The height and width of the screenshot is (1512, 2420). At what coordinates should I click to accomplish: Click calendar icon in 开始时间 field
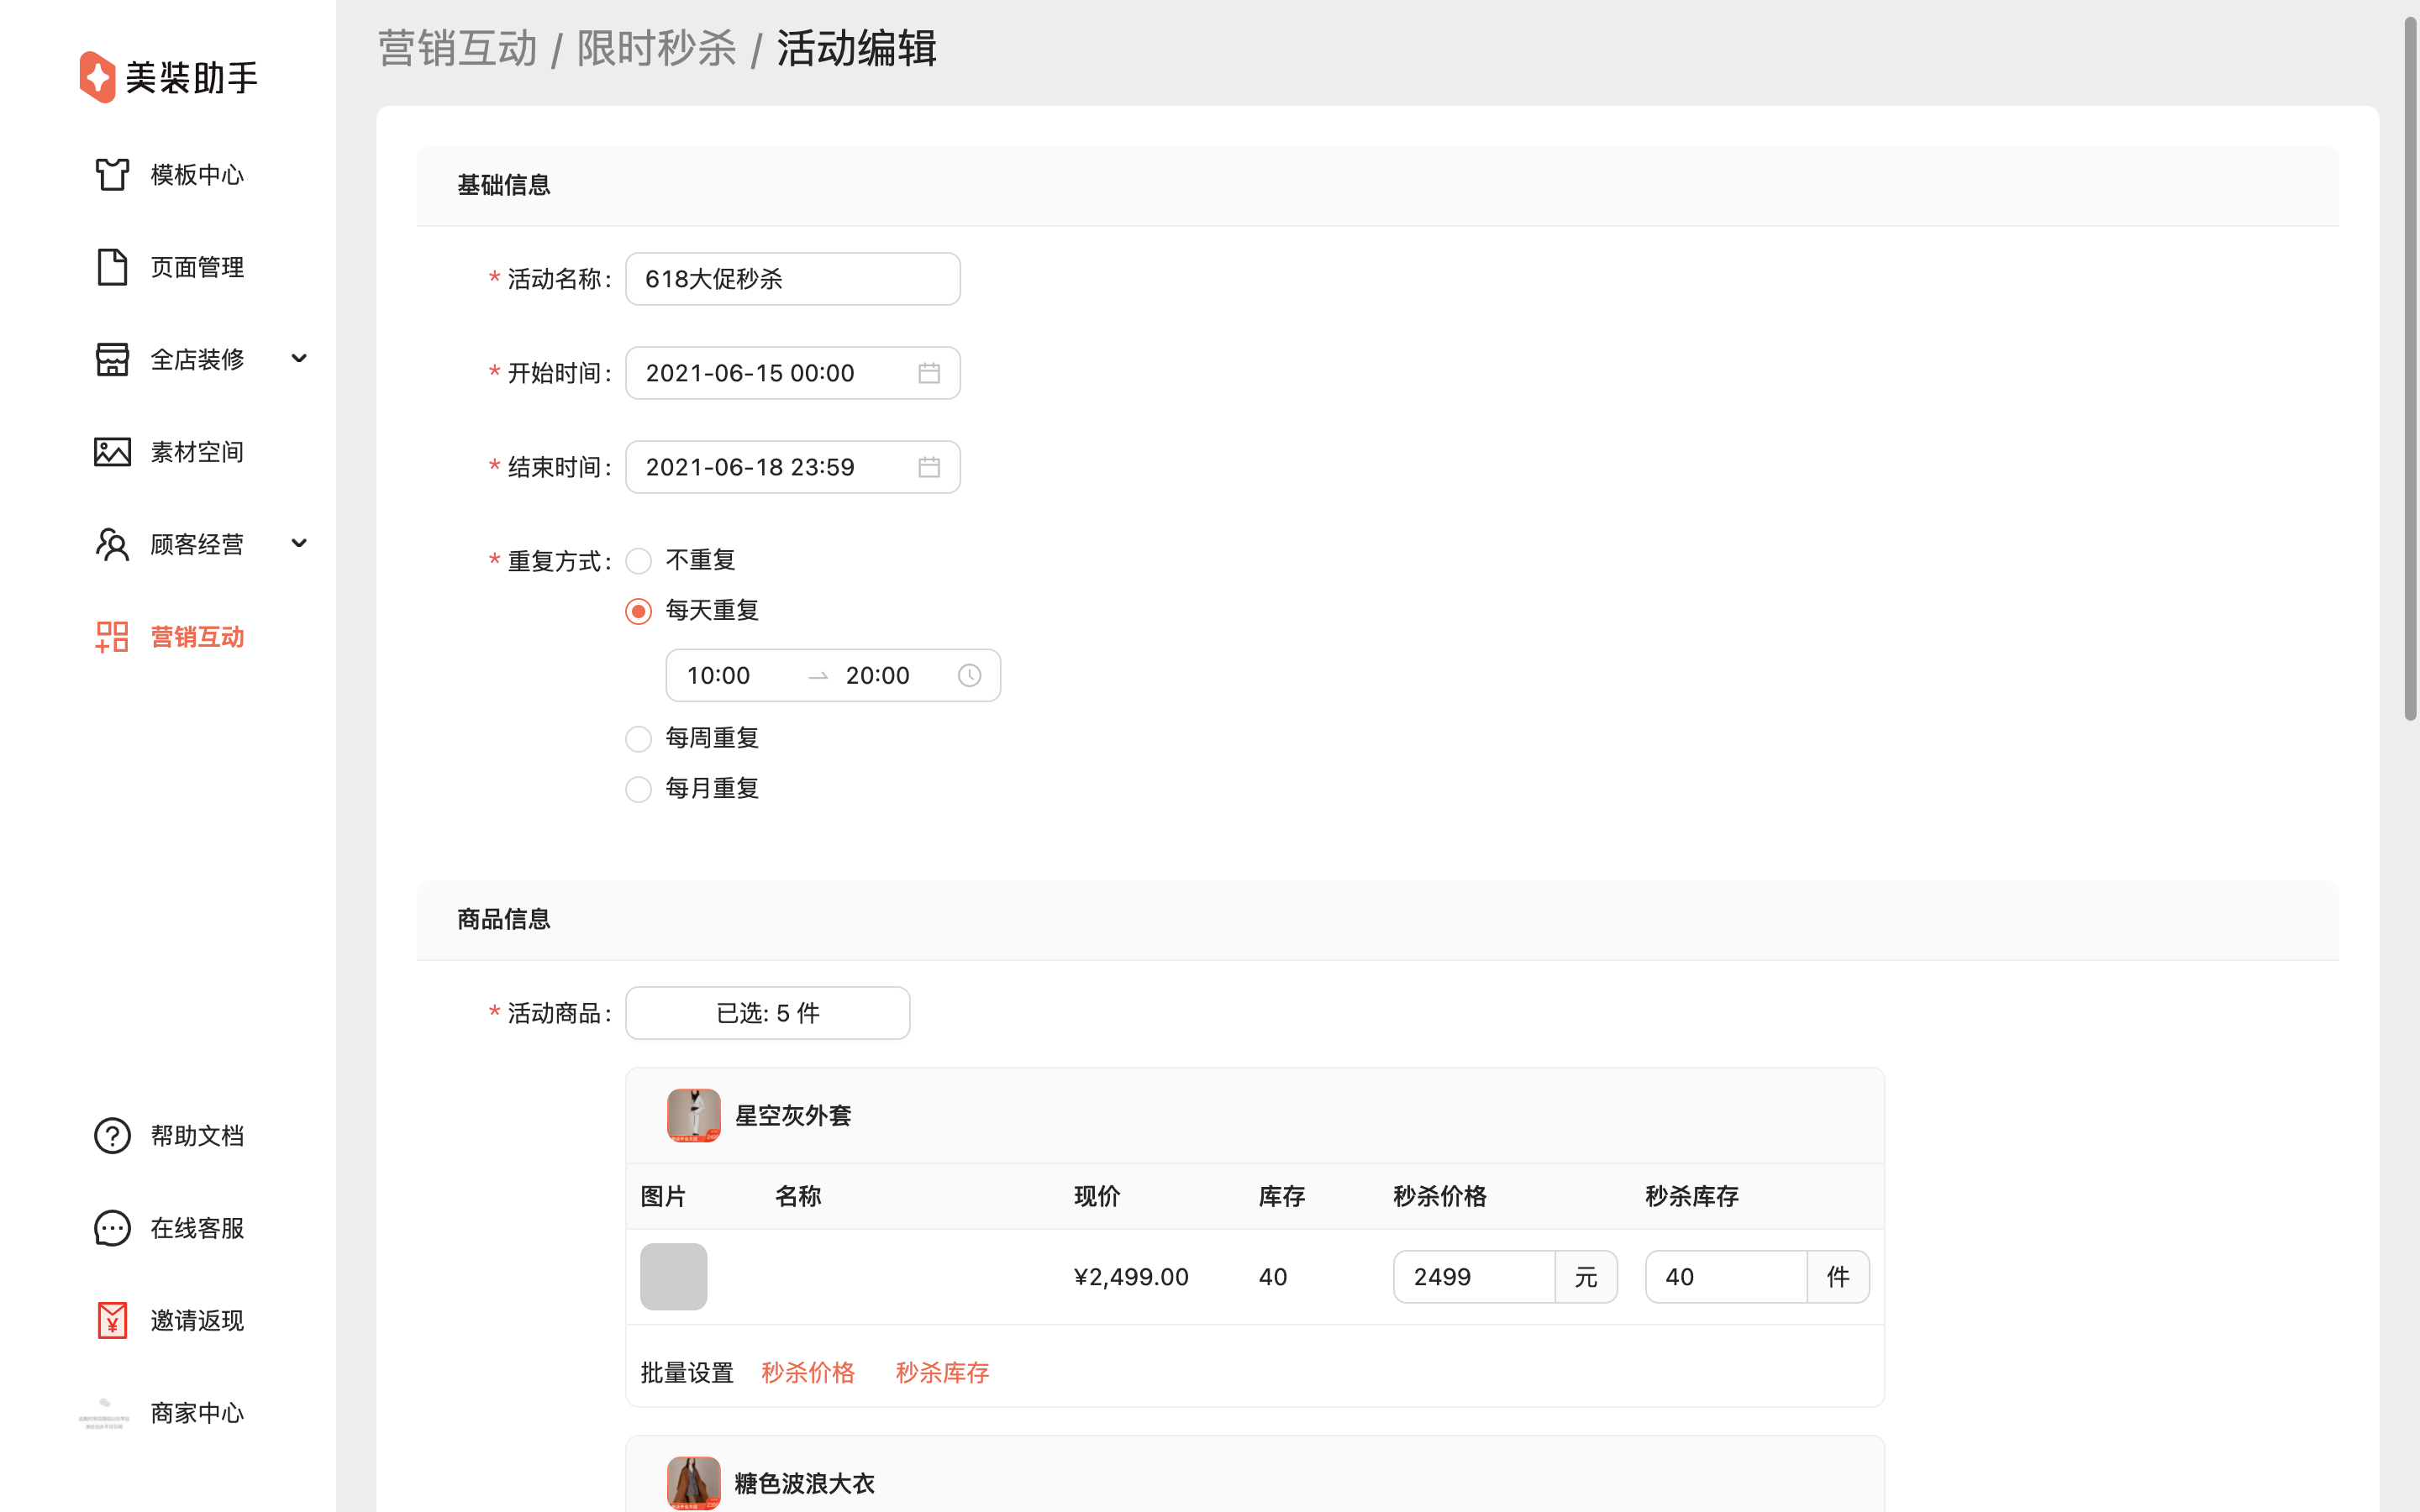(929, 373)
